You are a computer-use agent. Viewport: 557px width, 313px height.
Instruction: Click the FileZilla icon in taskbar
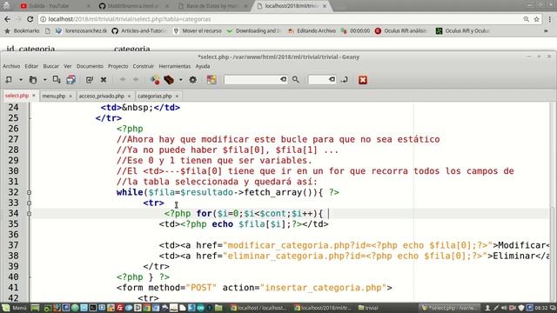tap(120, 308)
